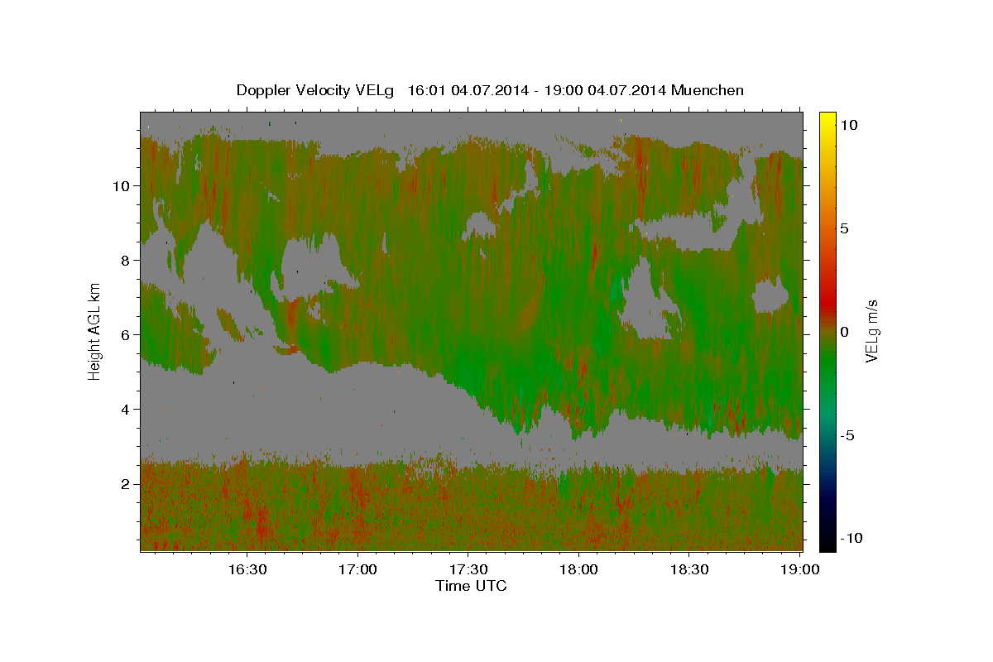Click the 18:30 time tick label
Image resolution: width=993 pixels, height=662 pixels.
(690, 570)
